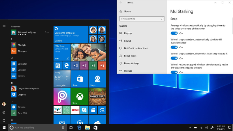The width and height of the screenshot is (233, 131).
Task: Show hidden system tray icons chevron
Action: (190, 128)
